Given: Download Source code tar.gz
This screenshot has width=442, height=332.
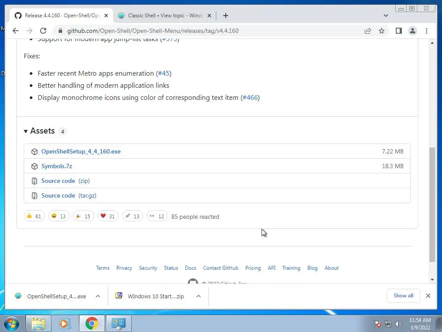Looking at the screenshot, I should click(69, 195).
